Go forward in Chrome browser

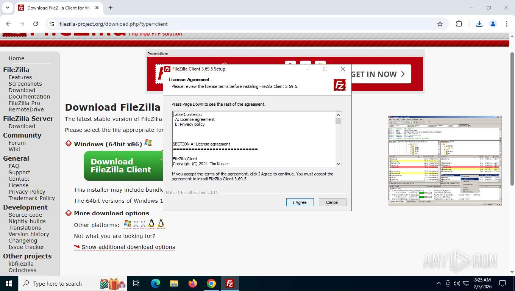coord(22,24)
